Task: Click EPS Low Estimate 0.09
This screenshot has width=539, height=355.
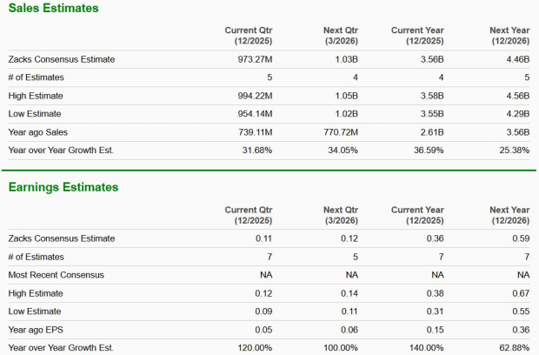Action: 263,311
